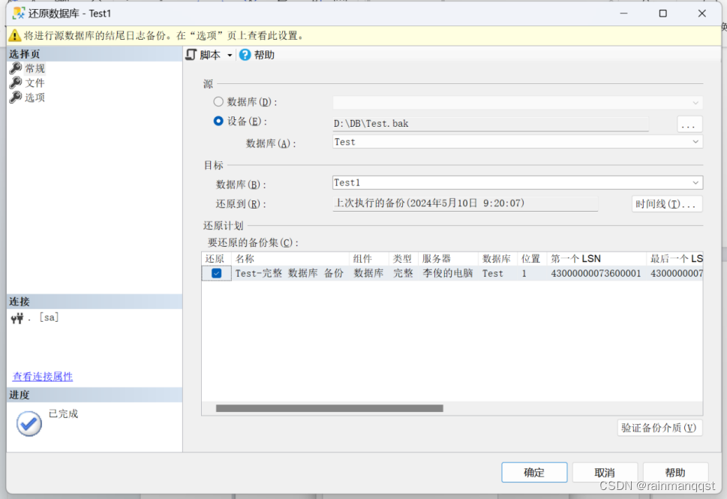Screen dimensions: 727x499
Task: Click the 名称 column header
Action: pos(245,259)
